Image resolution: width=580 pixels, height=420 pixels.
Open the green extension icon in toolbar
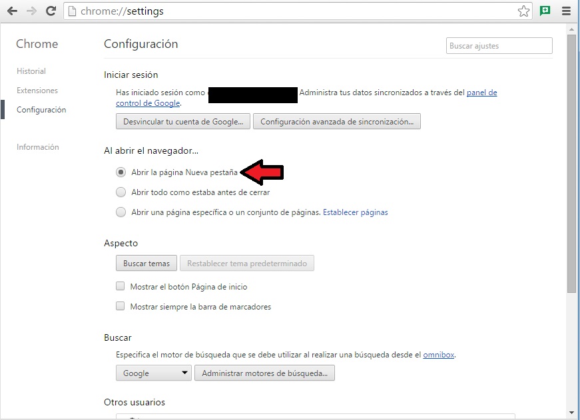(545, 11)
